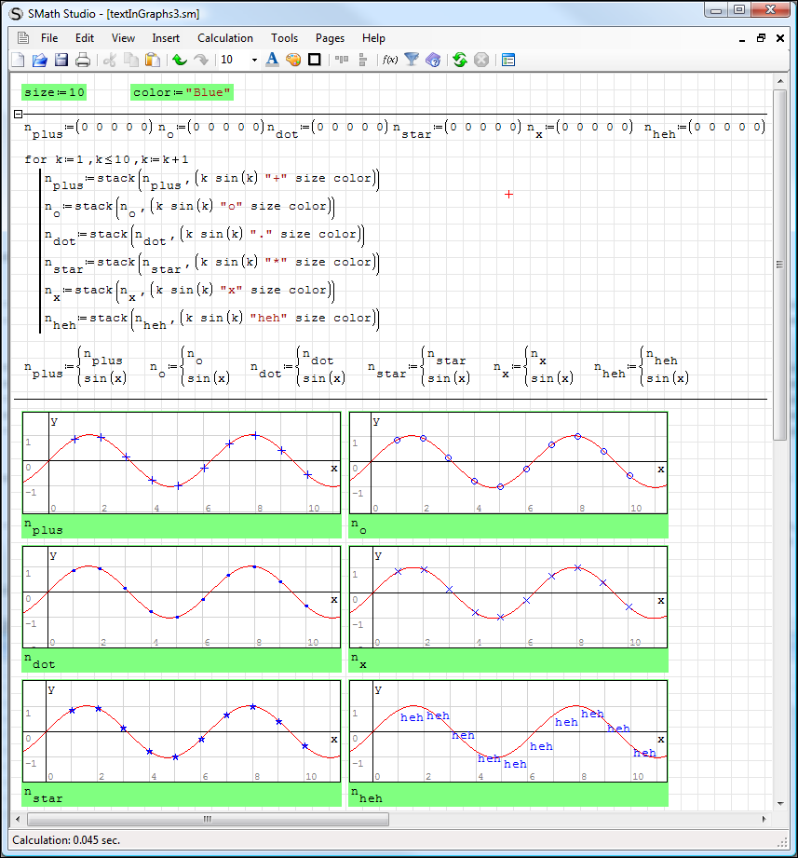Print the document with the printer icon
Viewport: 798px width, 858px height.
coord(82,61)
